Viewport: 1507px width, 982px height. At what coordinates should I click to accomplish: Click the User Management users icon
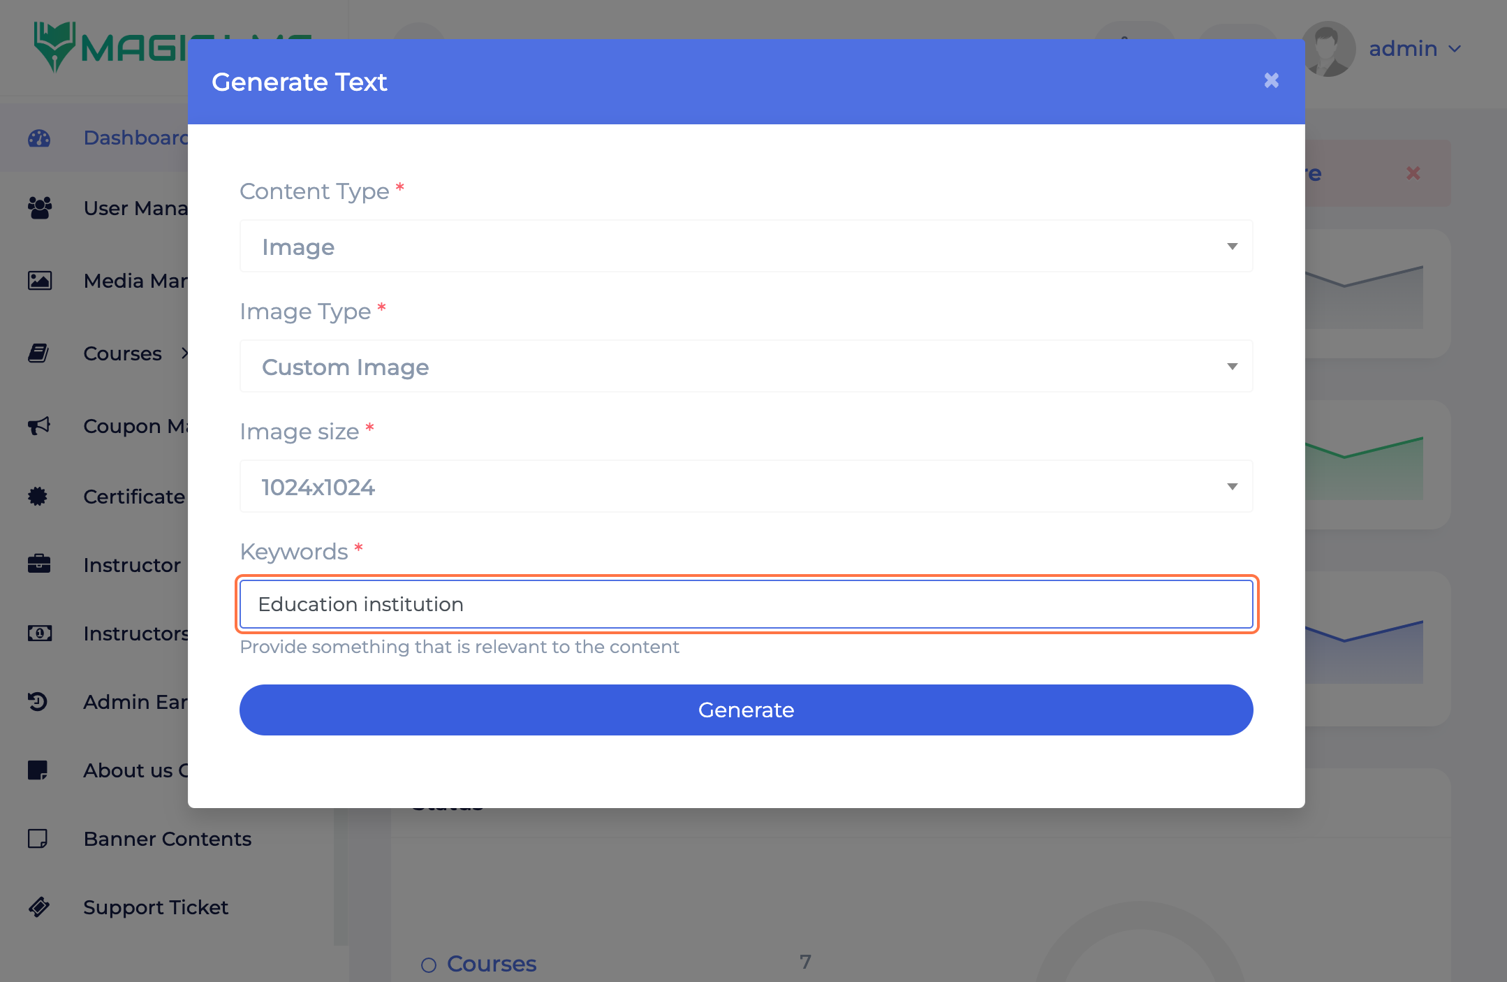(39, 208)
